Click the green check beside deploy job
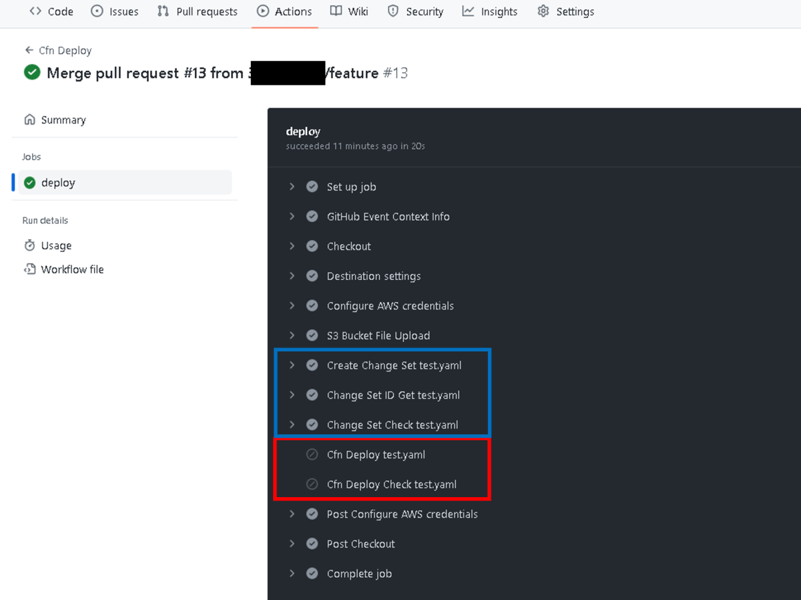This screenshot has width=801, height=600. click(28, 182)
